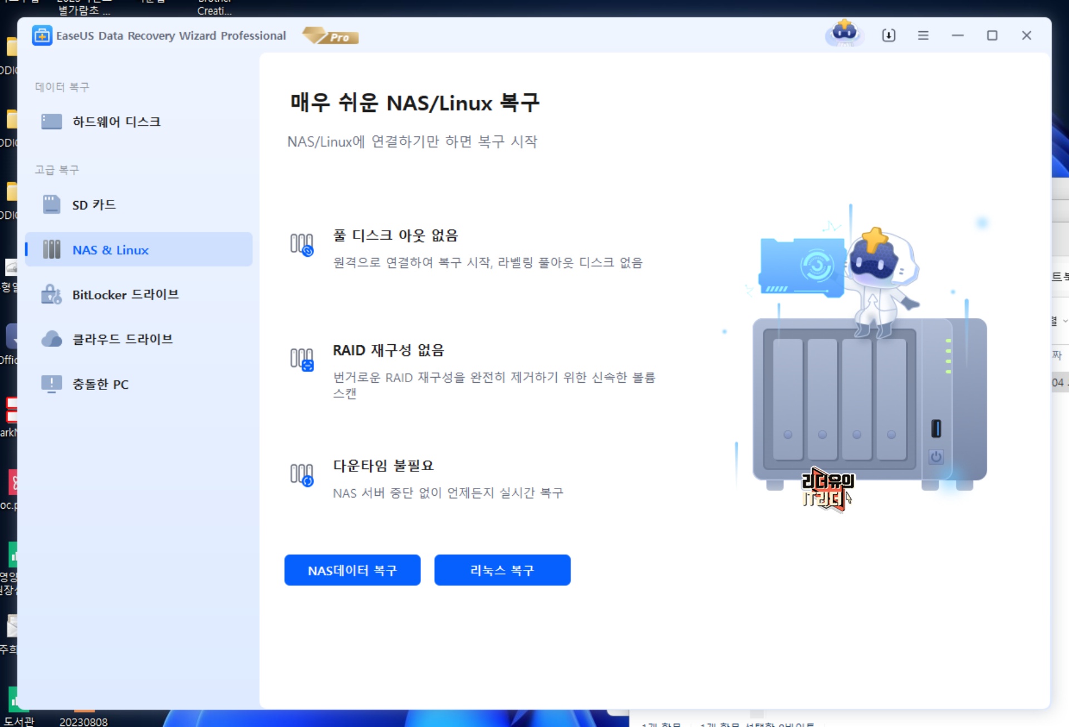Screen dimensions: 1069x727
Task: Click the RAID 재구성 없음 feature icon
Action: coord(302,359)
